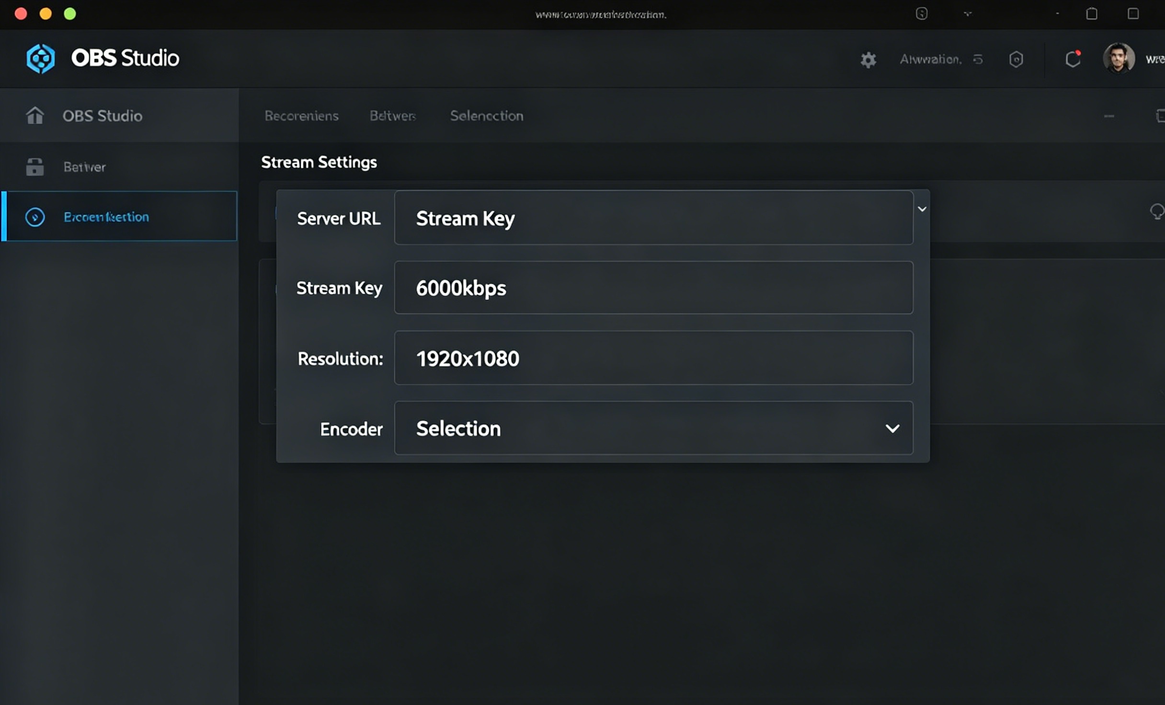1165x705 pixels.
Task: Click the Resolution: label
Action: (x=340, y=358)
